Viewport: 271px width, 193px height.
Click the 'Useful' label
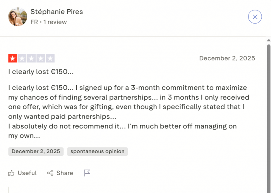click(27, 173)
